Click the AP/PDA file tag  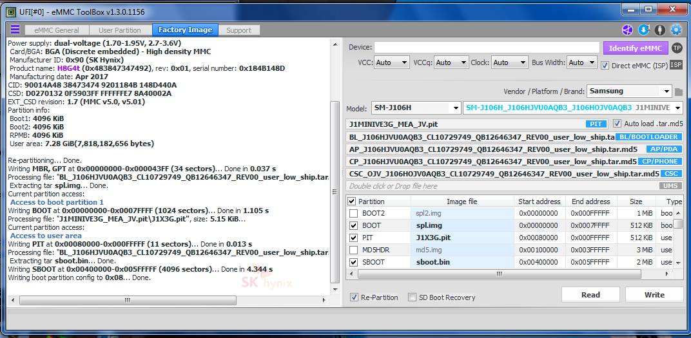coord(664,149)
